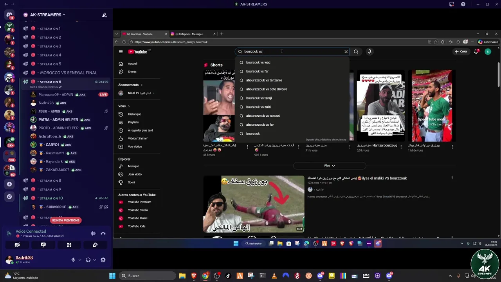Clear the YouTube search box with X

pos(346,52)
